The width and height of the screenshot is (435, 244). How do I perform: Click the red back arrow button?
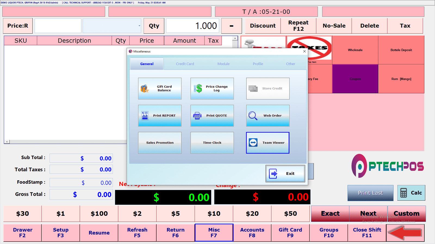coord(405,233)
